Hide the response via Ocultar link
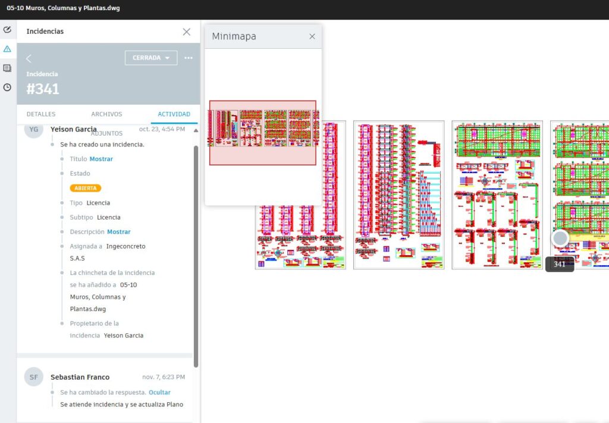The width and height of the screenshot is (609, 423). (159, 393)
